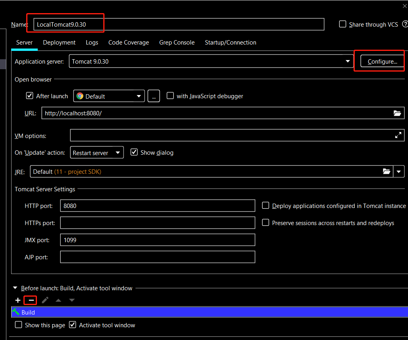Move before-launch task up with arrow icon
The width and height of the screenshot is (408, 340).
tap(58, 300)
